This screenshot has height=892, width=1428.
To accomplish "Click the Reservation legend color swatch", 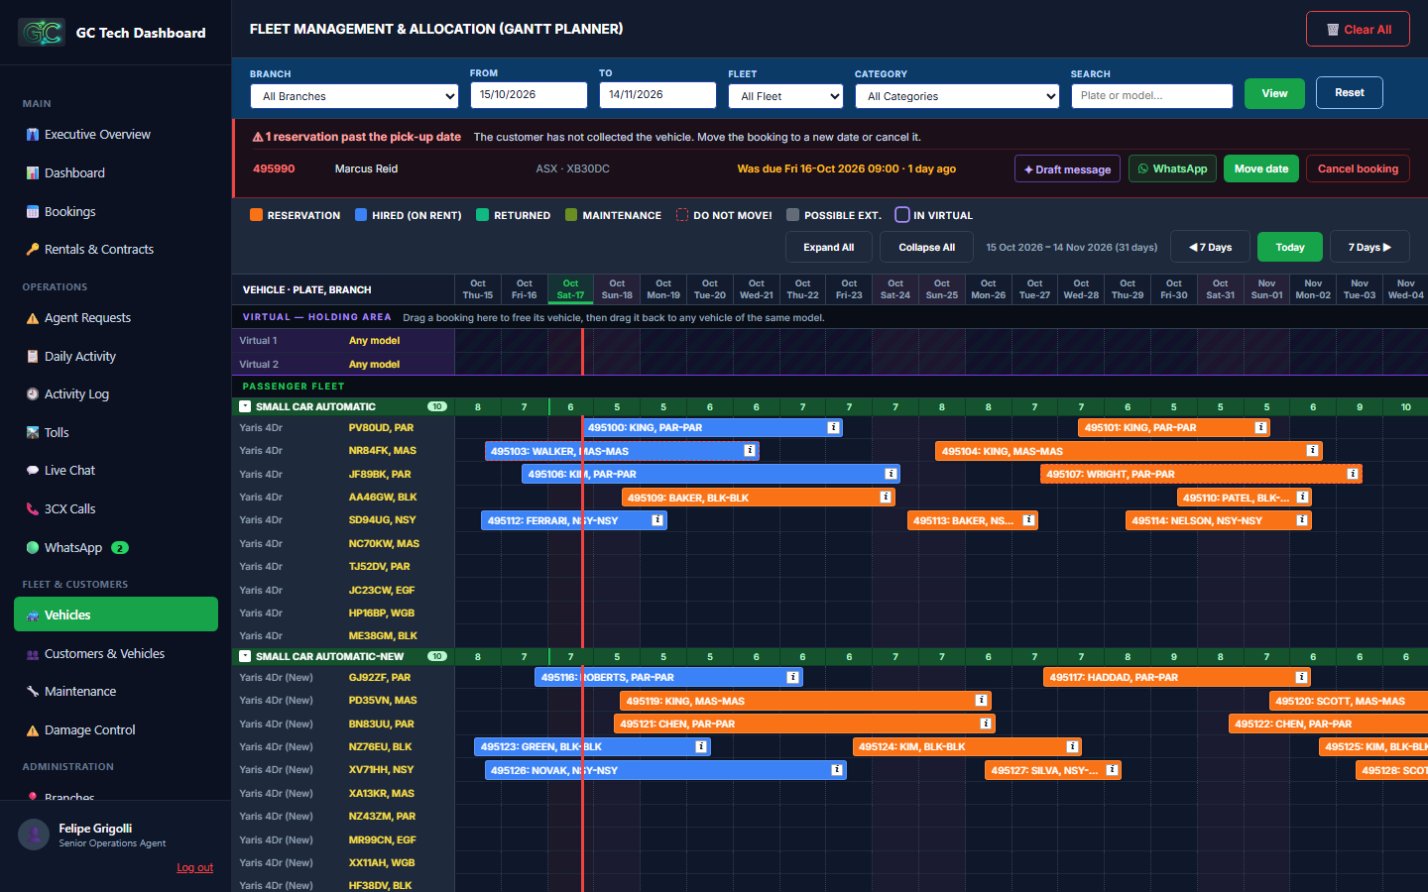I will click(x=256, y=215).
